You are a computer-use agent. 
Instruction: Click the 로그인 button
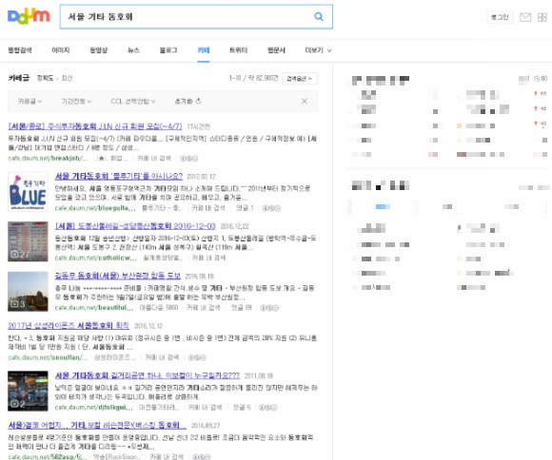click(500, 17)
